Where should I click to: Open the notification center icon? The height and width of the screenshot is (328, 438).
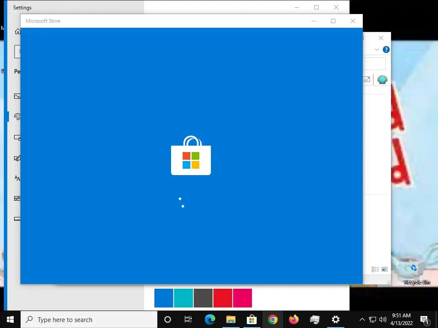click(x=425, y=319)
